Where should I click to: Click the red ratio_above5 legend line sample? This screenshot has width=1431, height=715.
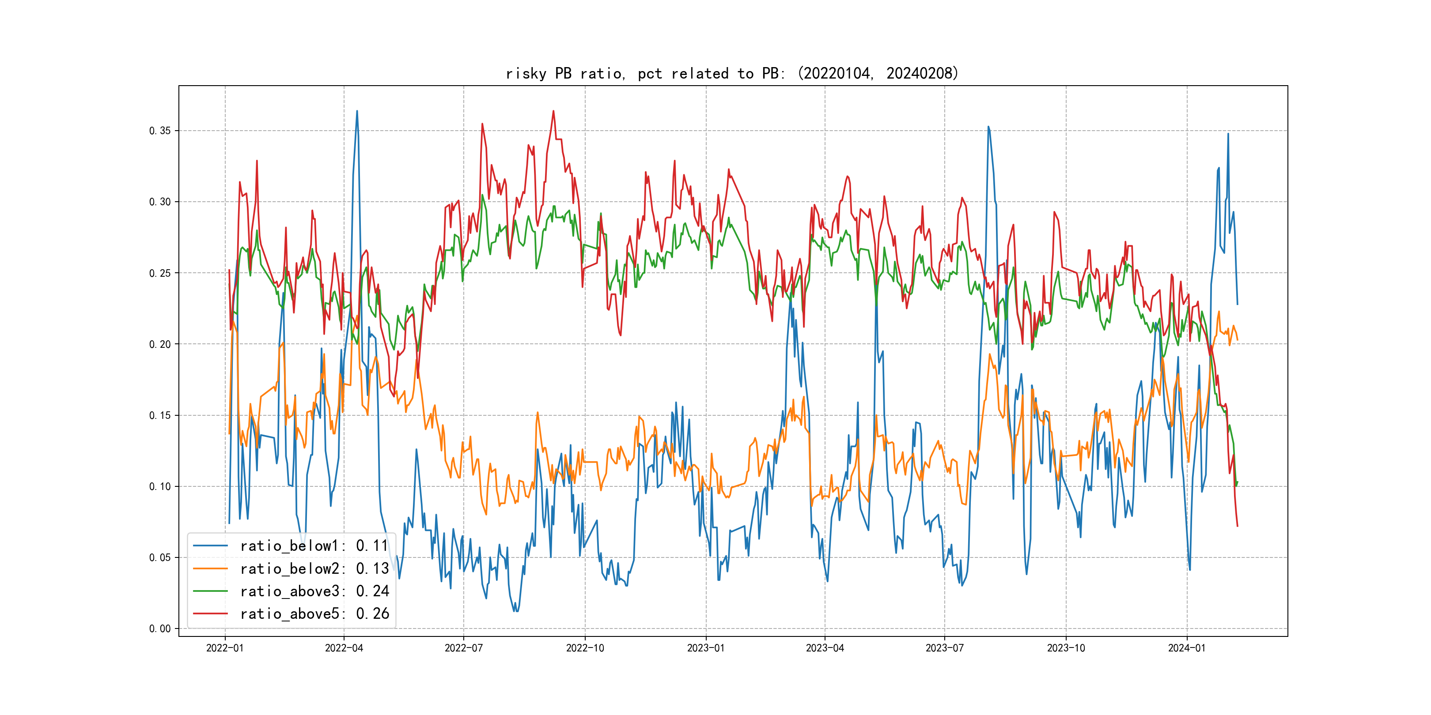(x=210, y=613)
